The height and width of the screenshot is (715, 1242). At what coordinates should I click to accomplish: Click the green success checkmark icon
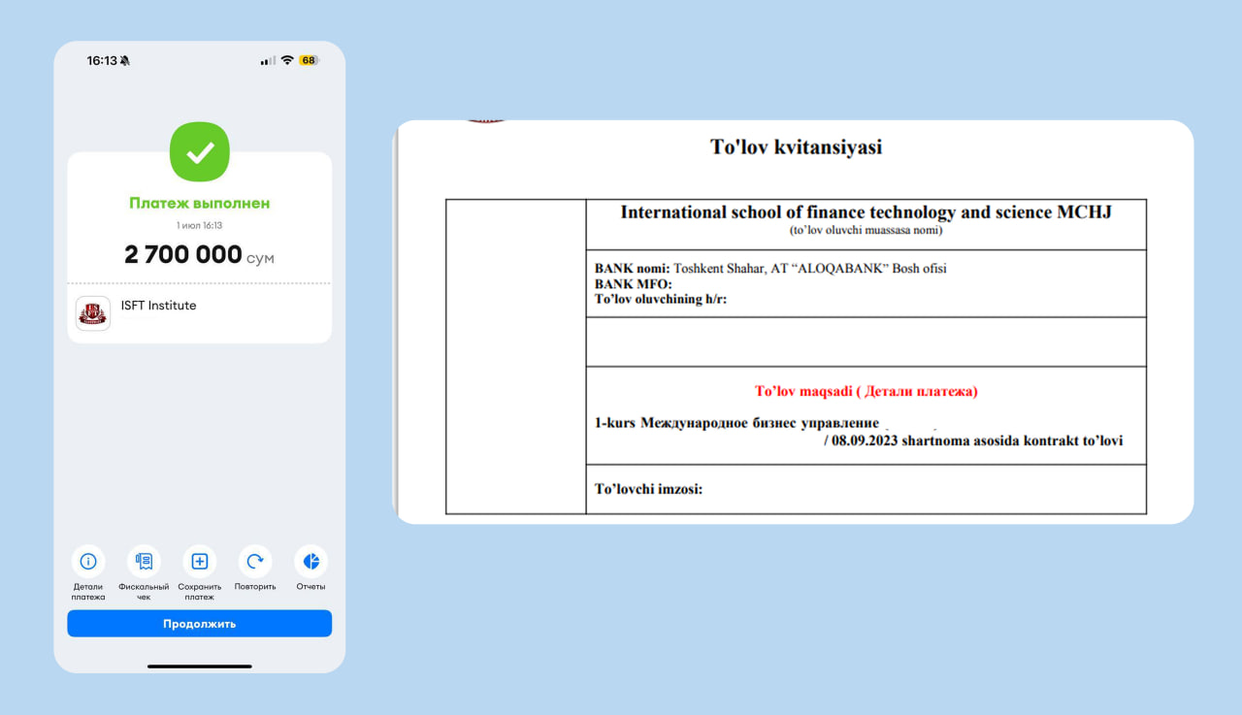point(200,152)
